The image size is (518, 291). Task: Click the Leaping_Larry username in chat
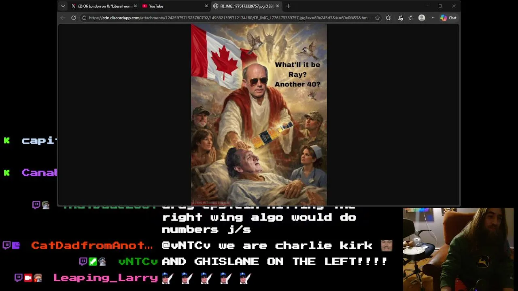tap(106, 278)
